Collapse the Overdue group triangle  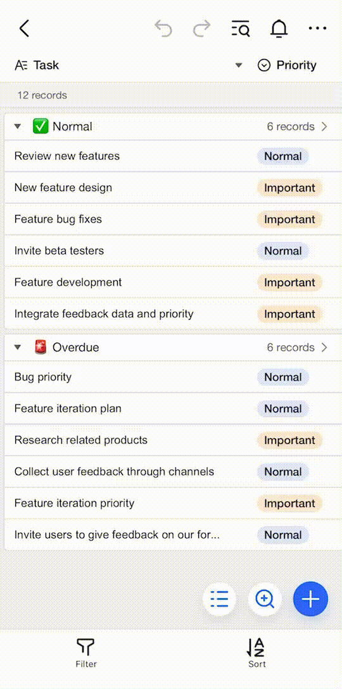[18, 348]
